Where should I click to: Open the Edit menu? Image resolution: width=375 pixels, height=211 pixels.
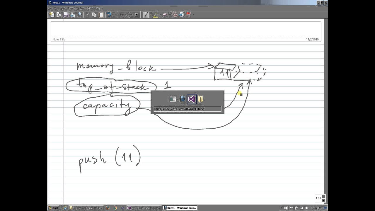56,8
